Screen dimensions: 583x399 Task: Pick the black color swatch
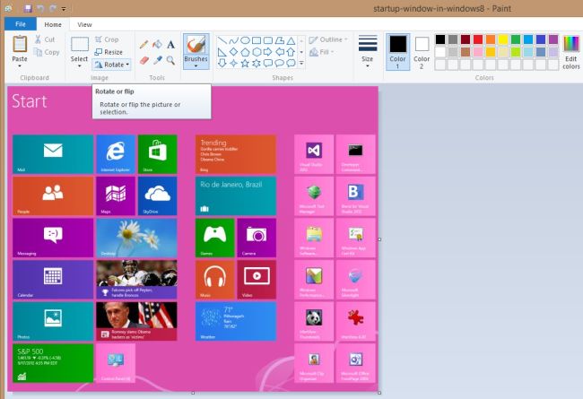[440, 39]
